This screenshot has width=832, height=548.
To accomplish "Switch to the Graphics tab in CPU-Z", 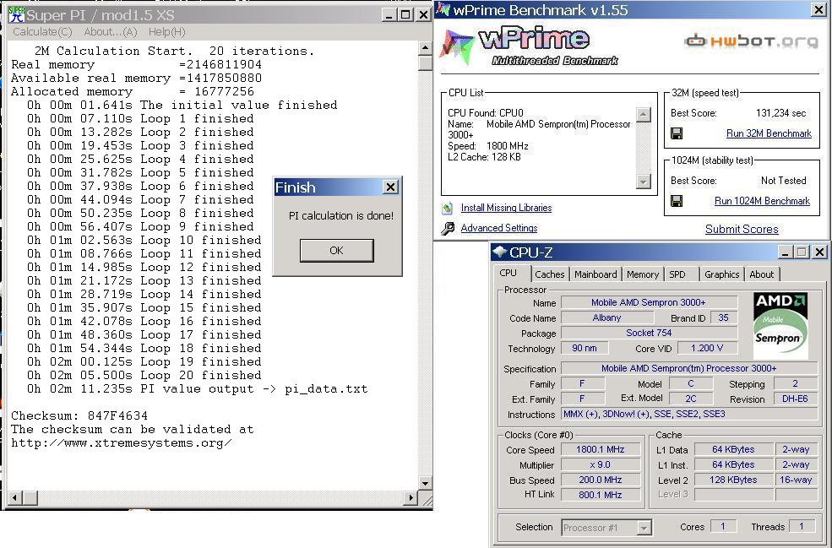I will click(721, 274).
